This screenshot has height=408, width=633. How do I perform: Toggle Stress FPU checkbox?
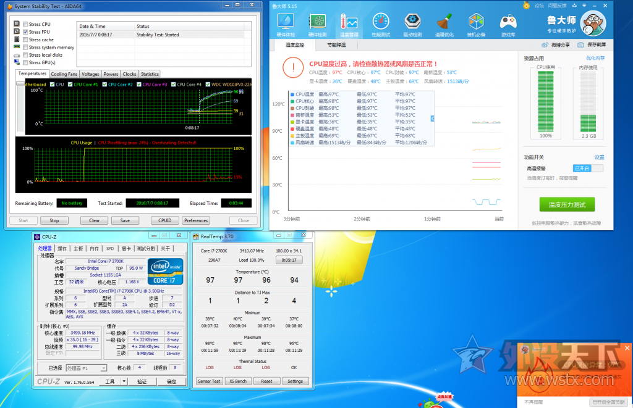click(x=25, y=32)
